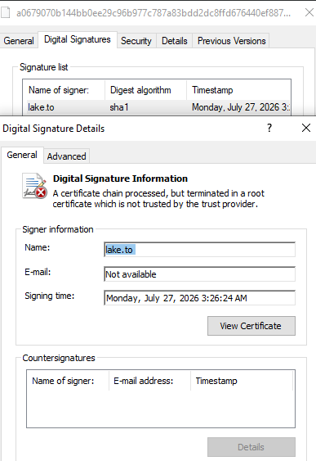
Task: Sort by Name of signer column in Signature list
Action: (x=64, y=90)
